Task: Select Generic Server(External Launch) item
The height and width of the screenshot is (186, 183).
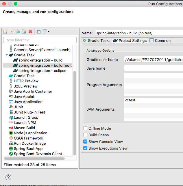Action: pos(42,50)
